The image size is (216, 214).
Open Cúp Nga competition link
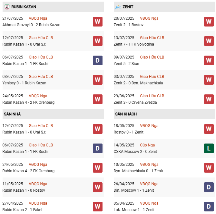click(147, 145)
